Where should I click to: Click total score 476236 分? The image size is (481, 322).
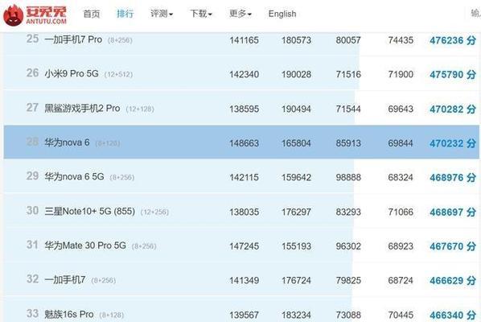pos(453,40)
